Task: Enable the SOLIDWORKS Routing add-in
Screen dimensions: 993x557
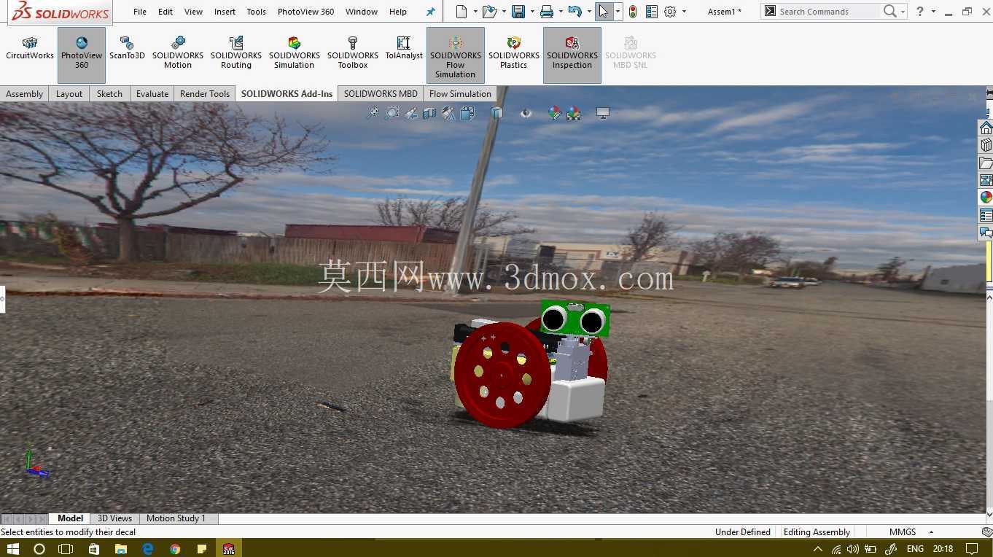Action: tap(236, 53)
